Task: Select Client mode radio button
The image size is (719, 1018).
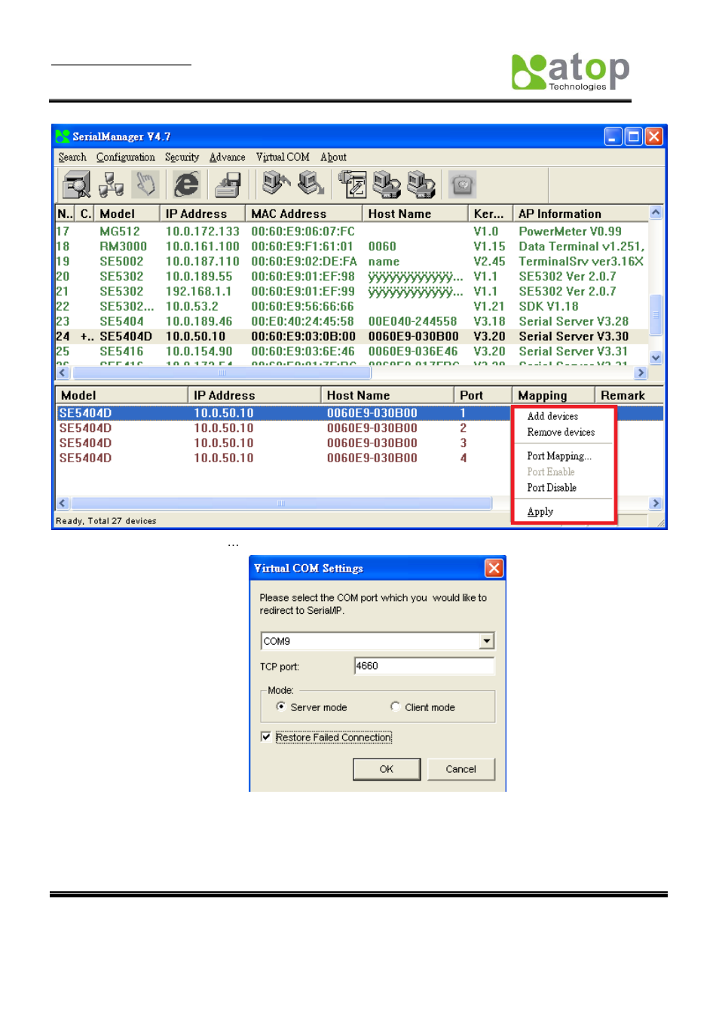Action: 395,707
